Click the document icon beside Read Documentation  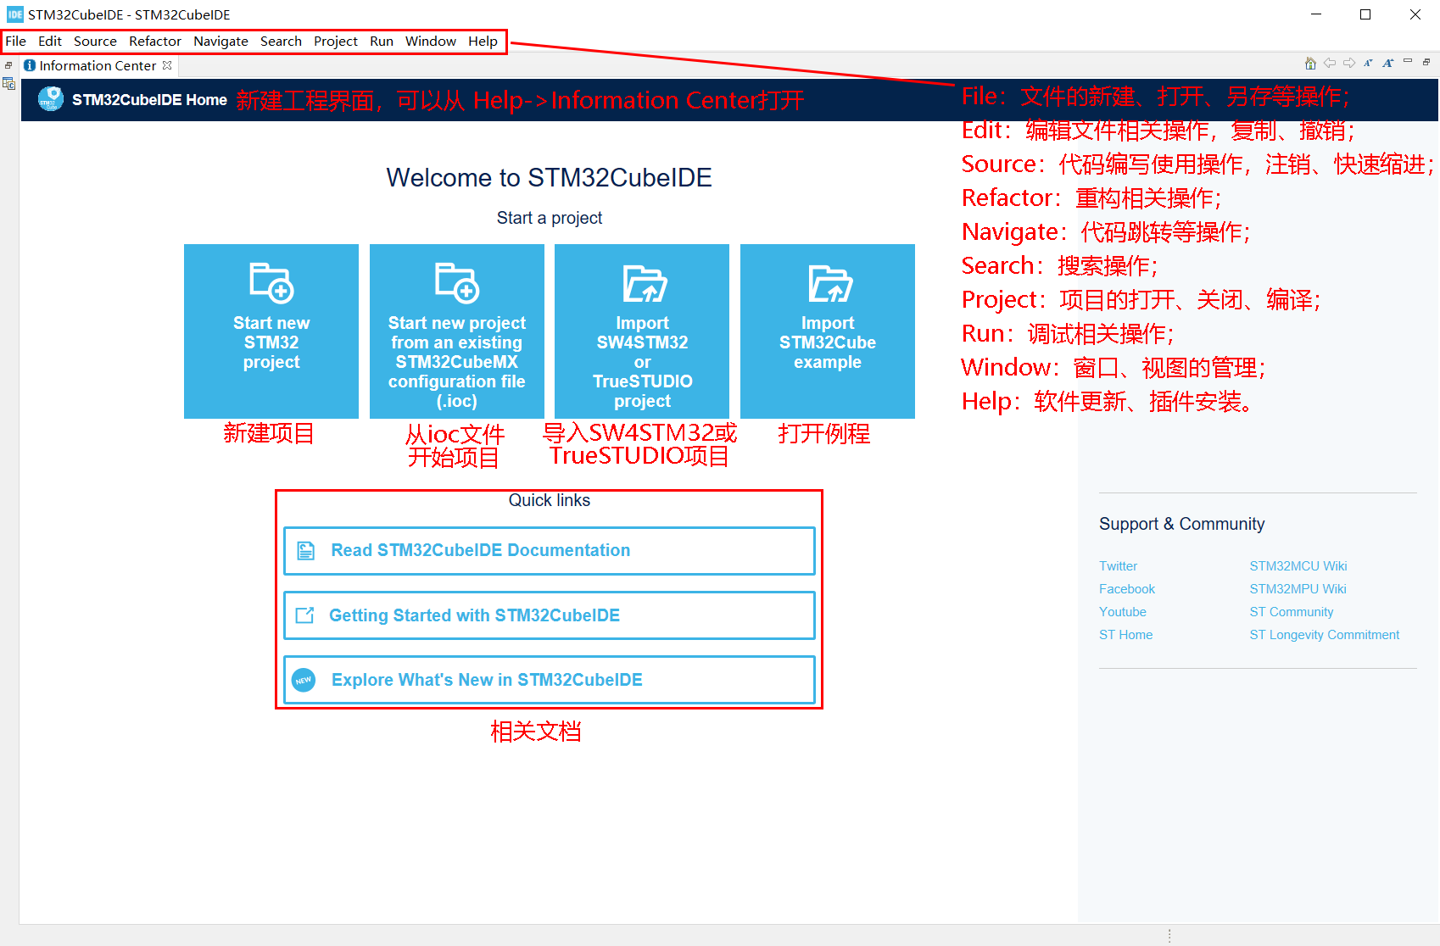pos(306,551)
